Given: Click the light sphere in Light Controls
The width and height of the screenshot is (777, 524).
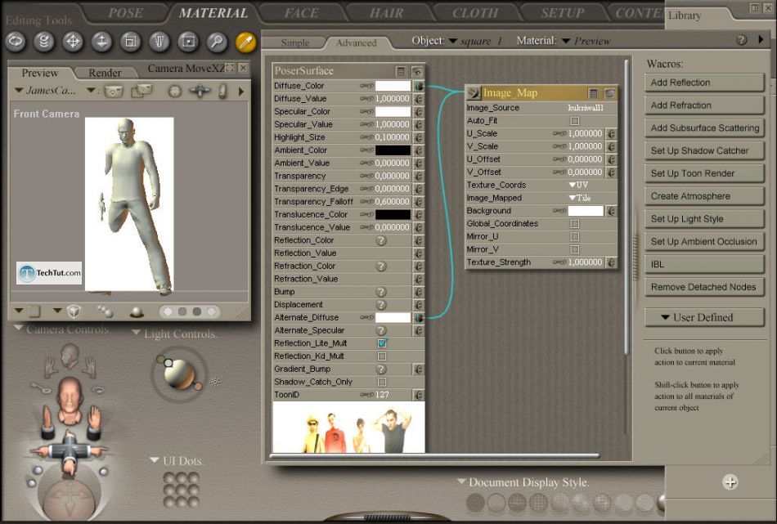Looking at the screenshot, I should tap(179, 374).
